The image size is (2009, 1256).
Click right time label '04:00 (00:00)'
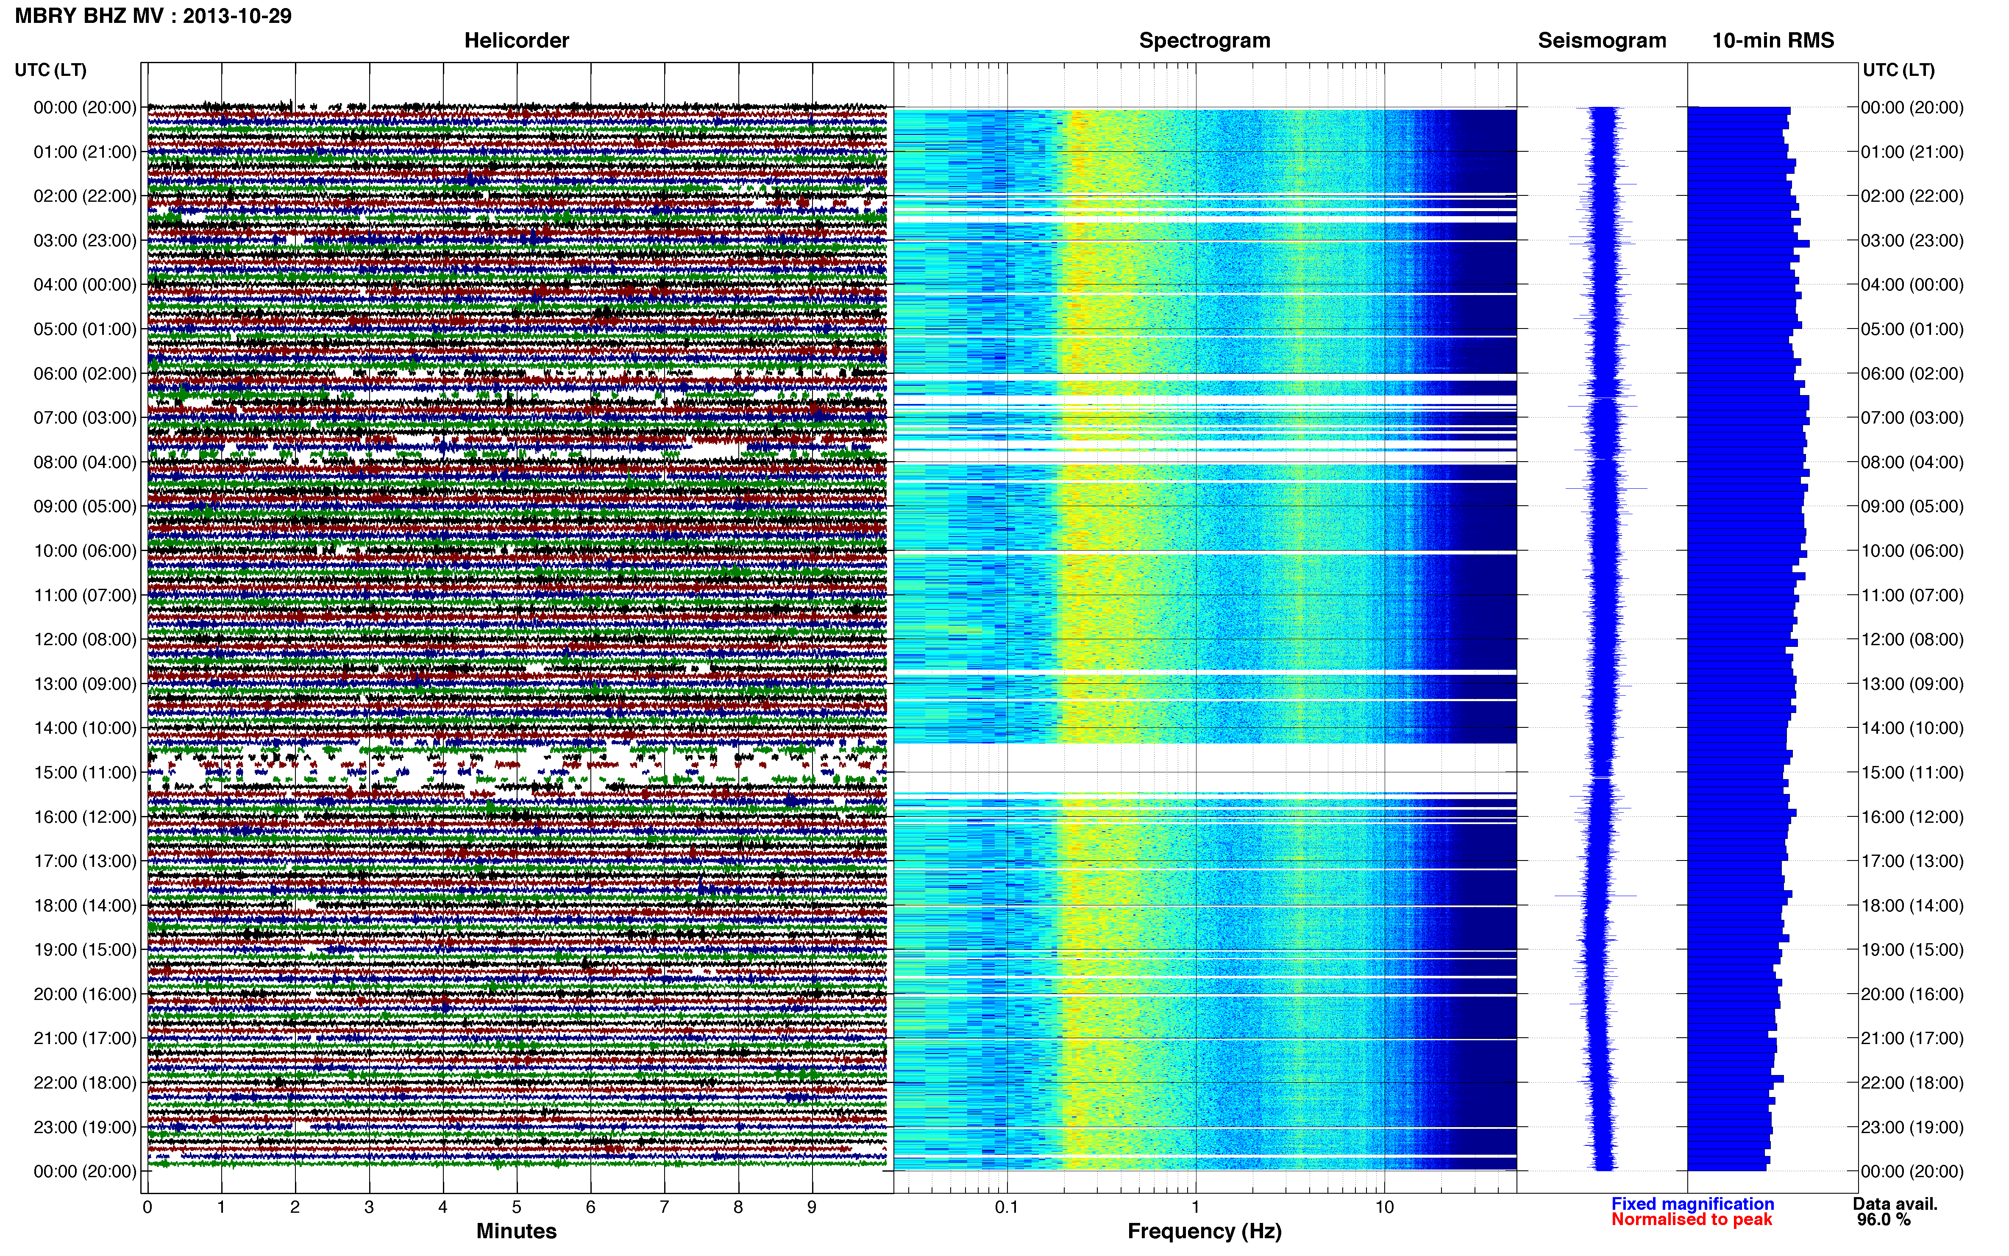(1912, 285)
